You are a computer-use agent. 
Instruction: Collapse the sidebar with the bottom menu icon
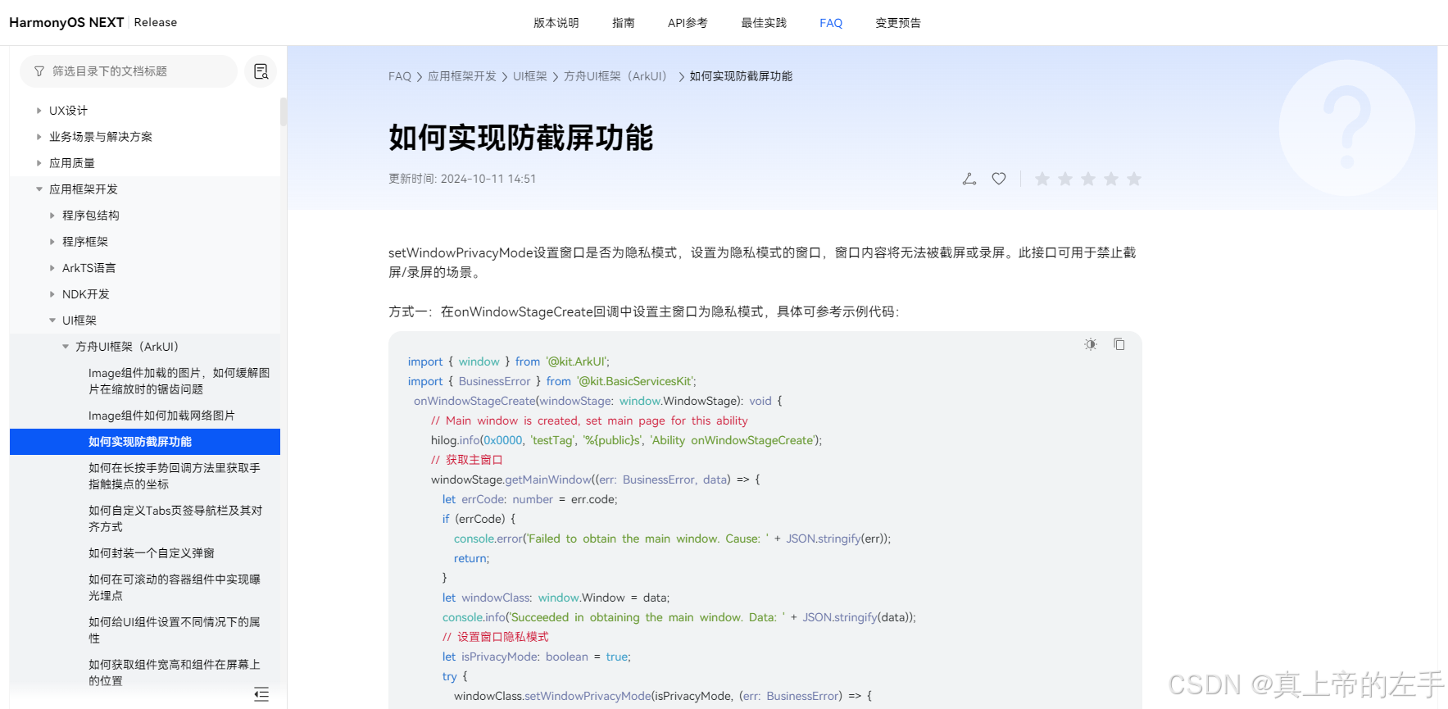[x=261, y=694]
